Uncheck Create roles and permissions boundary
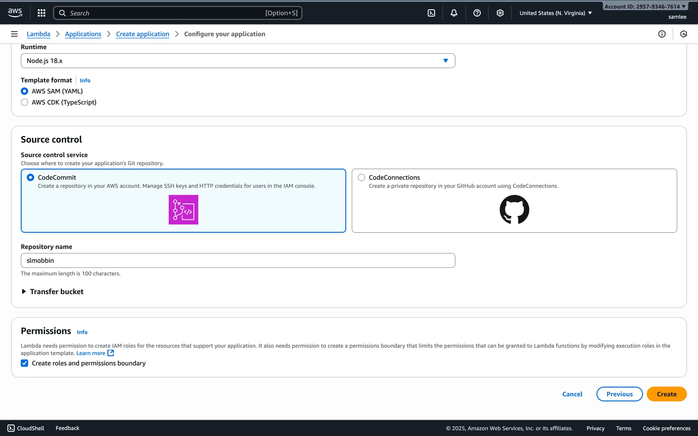This screenshot has height=436, width=698. 24,363
